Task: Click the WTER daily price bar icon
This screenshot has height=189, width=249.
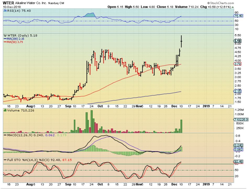Action: [4, 35]
